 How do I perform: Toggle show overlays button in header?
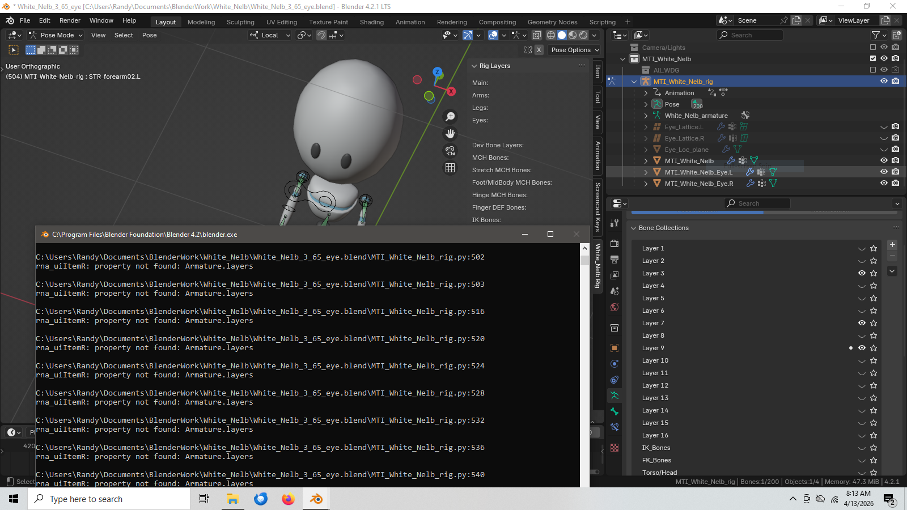493,35
